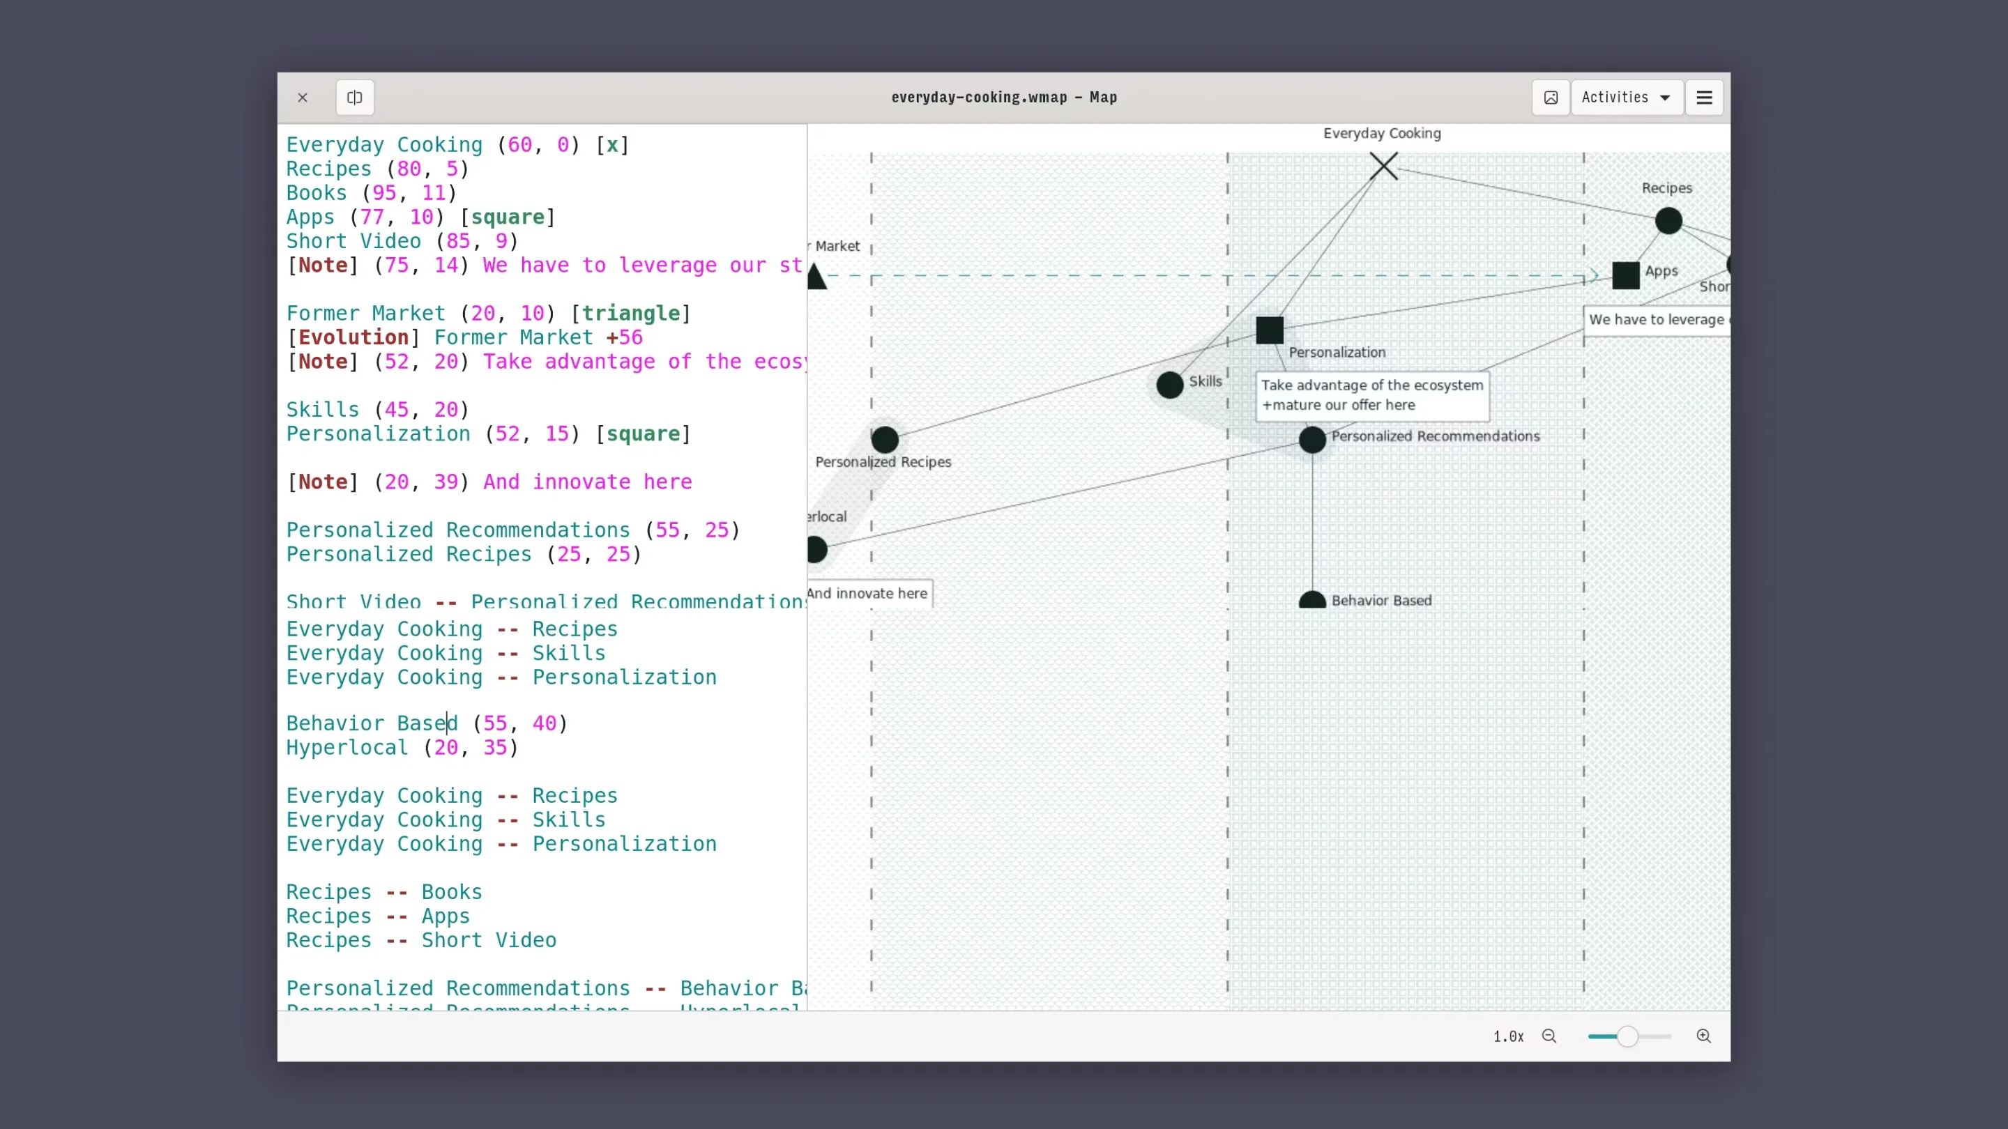Click the Take advantage of ecosystem note
Image resolution: width=2008 pixels, height=1129 pixels.
[x=1372, y=395]
